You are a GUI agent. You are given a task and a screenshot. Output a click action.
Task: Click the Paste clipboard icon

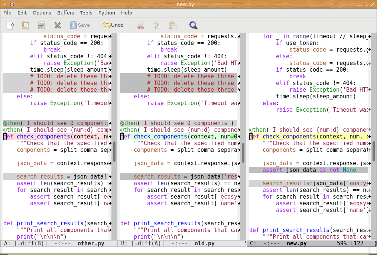(172, 25)
